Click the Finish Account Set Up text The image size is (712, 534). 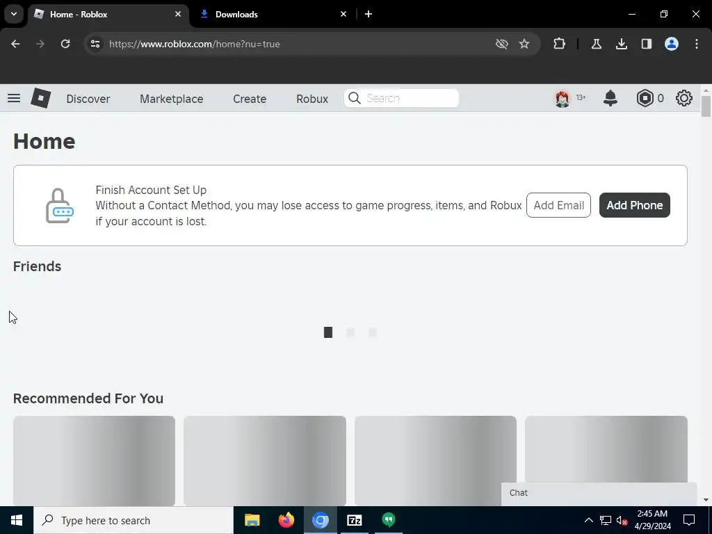coord(151,190)
